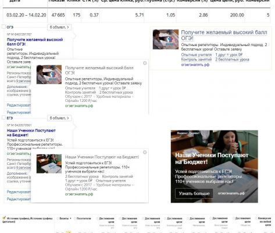Image resolution: width=275 pixels, height=233 pixels.
Task: Toggle the Источник трафика checkbox in bottom table
Action: (x=4, y=218)
